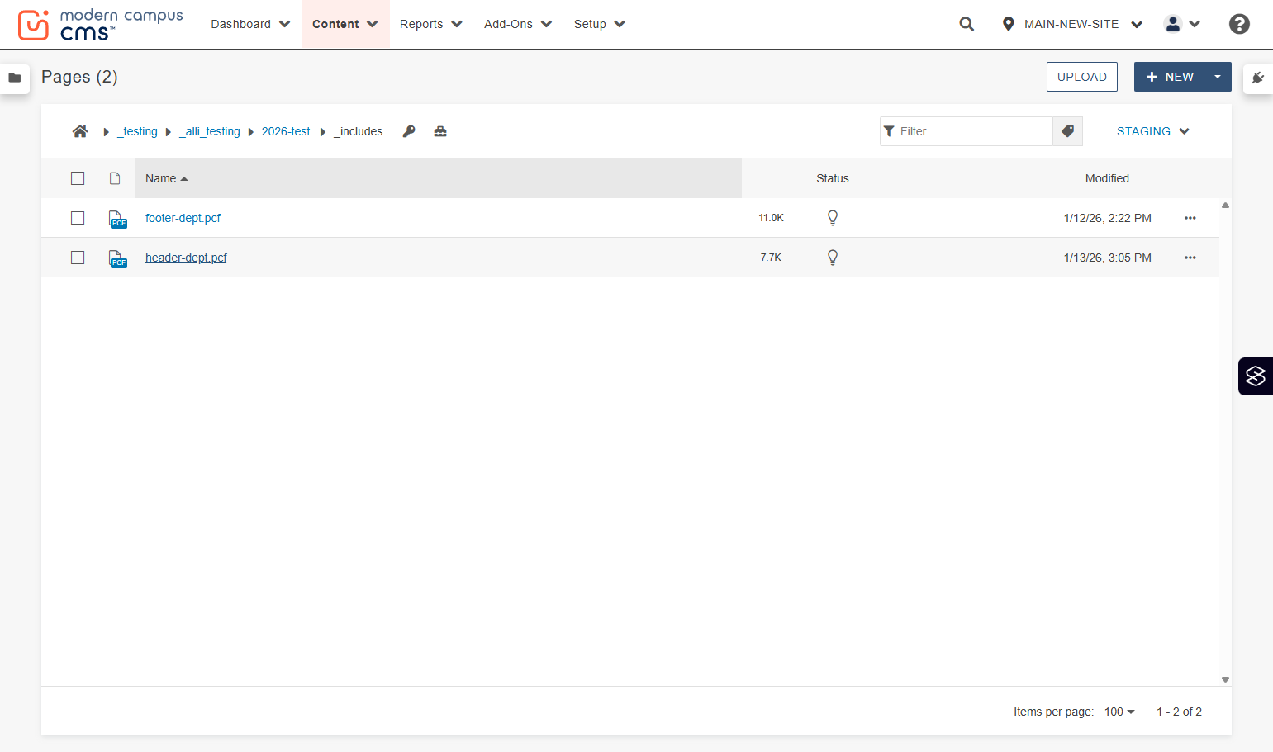
Task: Click the filter by tags icon
Action: tap(1068, 131)
